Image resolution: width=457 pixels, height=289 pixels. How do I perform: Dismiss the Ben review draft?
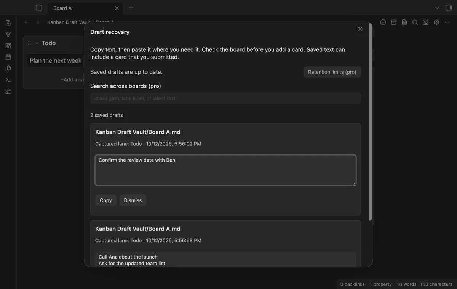click(133, 200)
